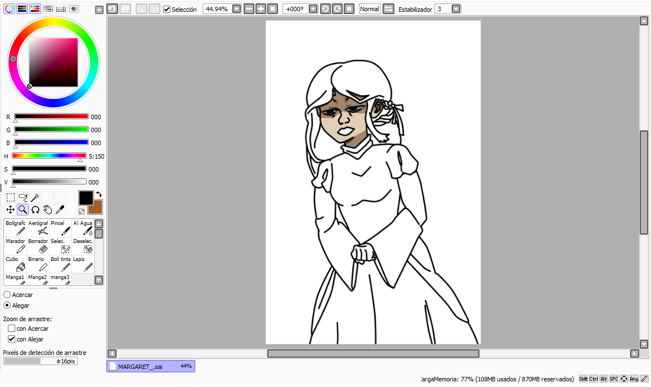Reset zoom with the square button

click(272, 9)
